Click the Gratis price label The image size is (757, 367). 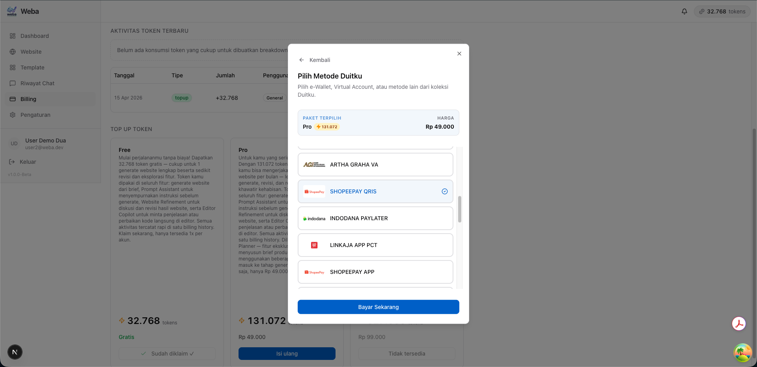pos(127,337)
